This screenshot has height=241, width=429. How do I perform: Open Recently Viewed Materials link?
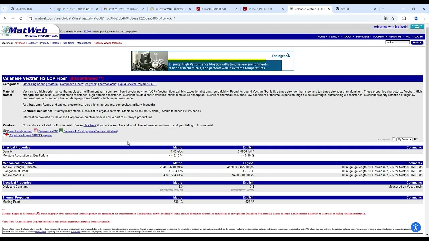tap(108, 43)
